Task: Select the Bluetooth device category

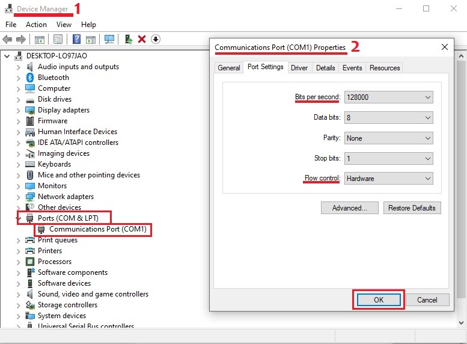Action: pos(53,78)
